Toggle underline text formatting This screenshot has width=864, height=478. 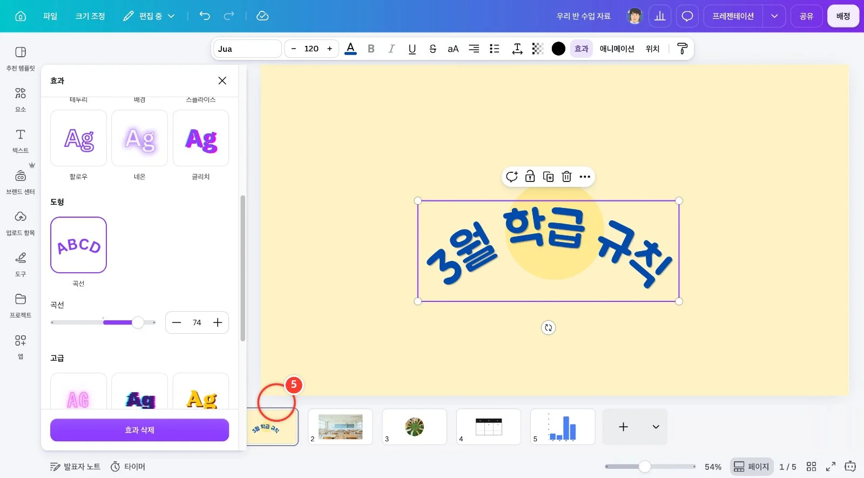(x=412, y=49)
